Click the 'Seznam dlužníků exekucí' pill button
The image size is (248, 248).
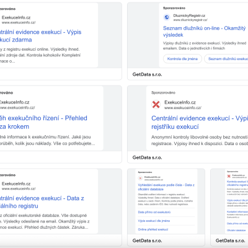tap(226, 59)
